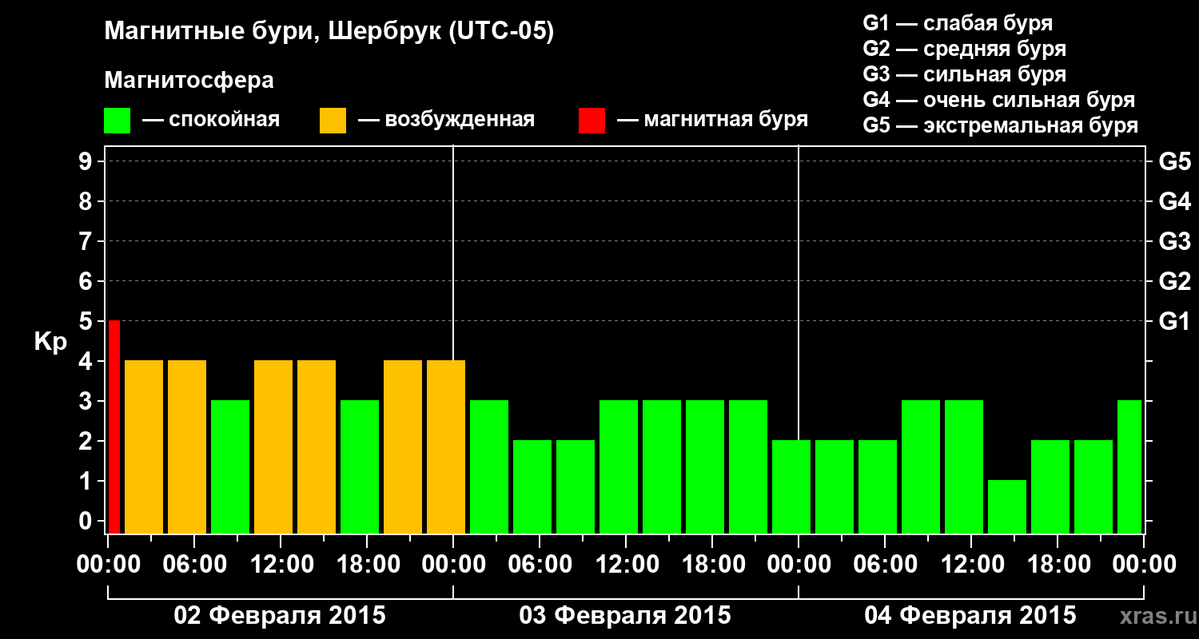Click the G4 tick label on the right axis
Viewport: 1199px width, 639px height.
1174,201
